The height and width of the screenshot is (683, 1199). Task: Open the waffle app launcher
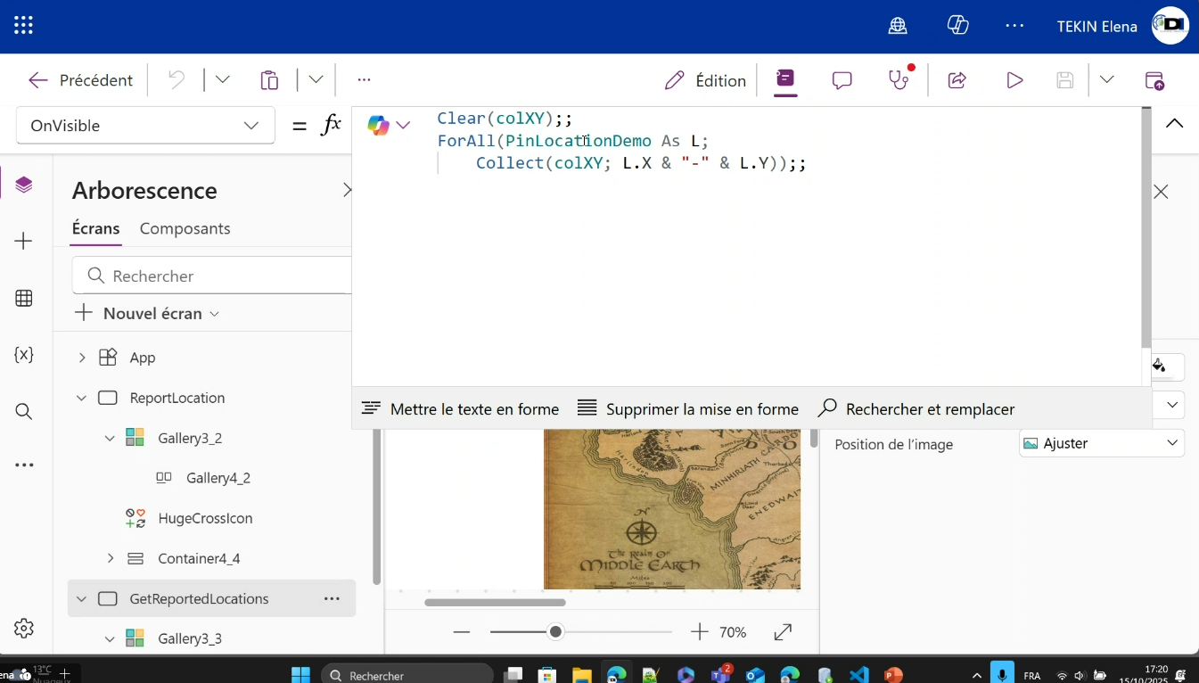pos(24,26)
